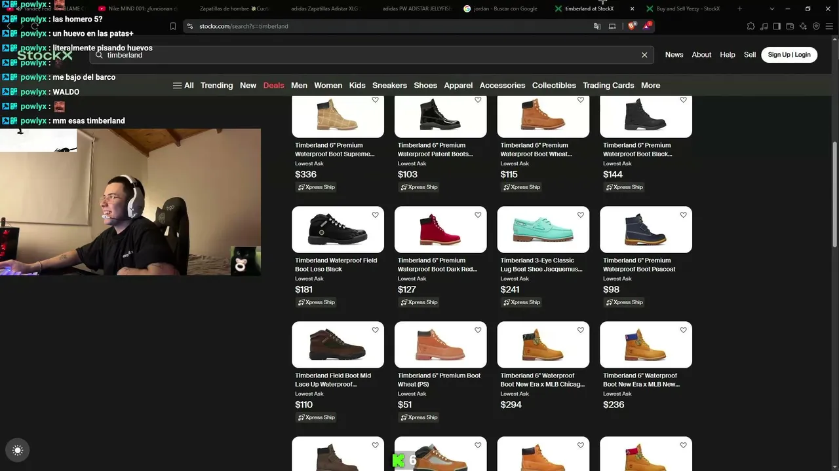Favorite the Timberland Supreme boot with heart icon
Image resolution: width=839 pixels, height=471 pixels.
(375, 100)
